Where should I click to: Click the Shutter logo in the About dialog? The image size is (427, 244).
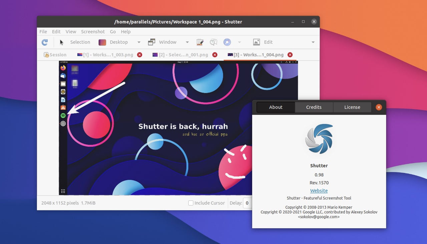point(319,139)
